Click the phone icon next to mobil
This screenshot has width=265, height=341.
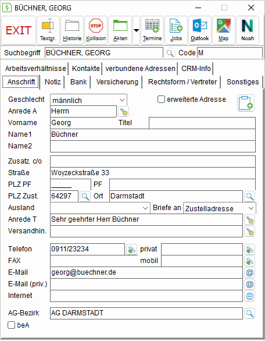(x=249, y=261)
